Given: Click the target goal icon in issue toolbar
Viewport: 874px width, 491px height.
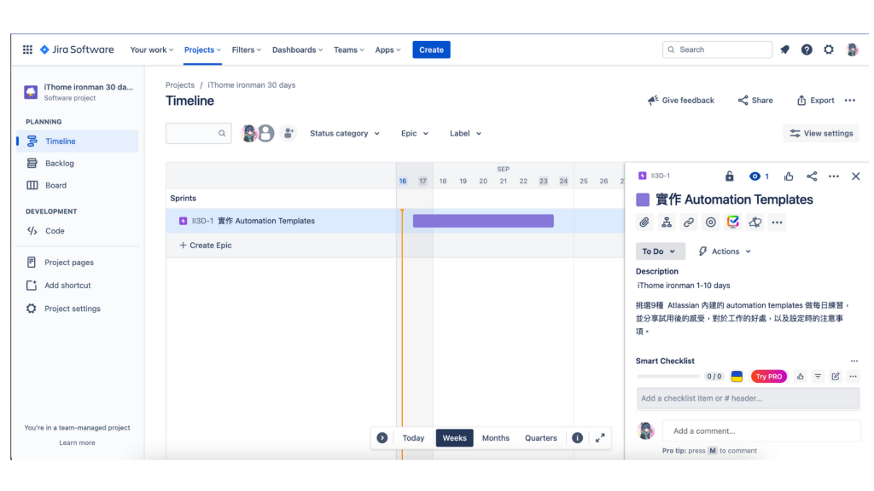Looking at the screenshot, I should 711,222.
